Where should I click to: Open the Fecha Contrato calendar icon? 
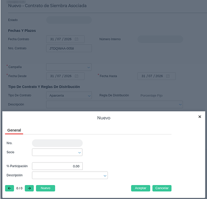76,39
